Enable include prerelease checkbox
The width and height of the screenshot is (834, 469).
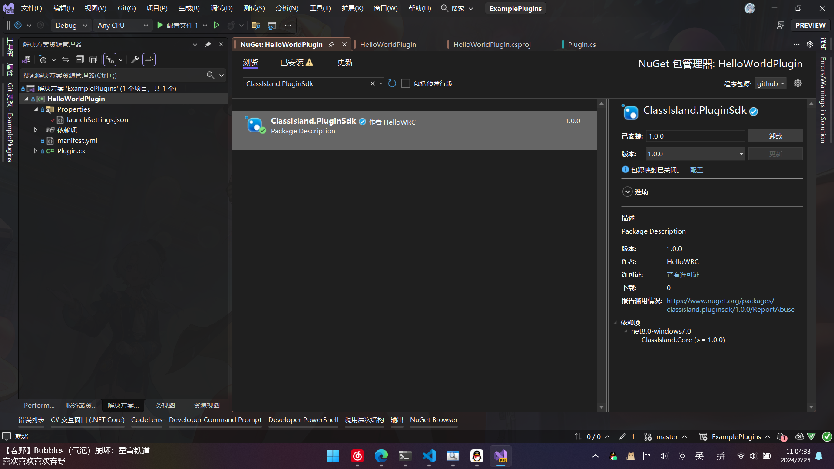click(406, 83)
